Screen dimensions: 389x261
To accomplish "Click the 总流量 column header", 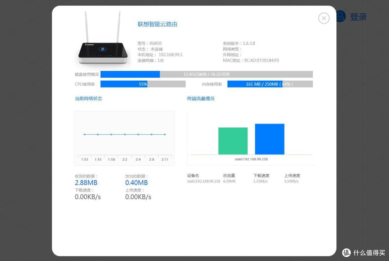I will click(x=229, y=175).
